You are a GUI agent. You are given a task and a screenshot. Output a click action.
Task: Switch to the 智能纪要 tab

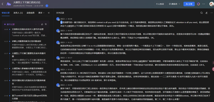click(6, 13)
